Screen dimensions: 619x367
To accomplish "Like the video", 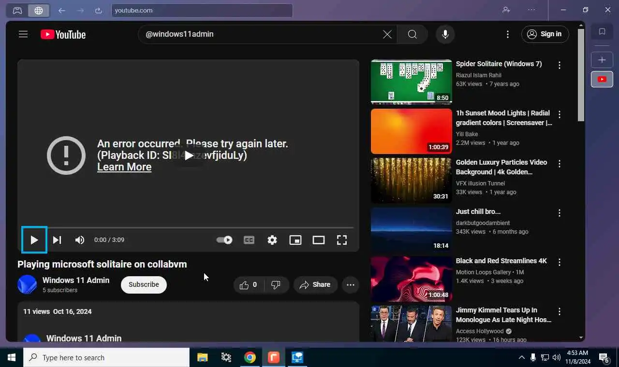I will coord(249,285).
